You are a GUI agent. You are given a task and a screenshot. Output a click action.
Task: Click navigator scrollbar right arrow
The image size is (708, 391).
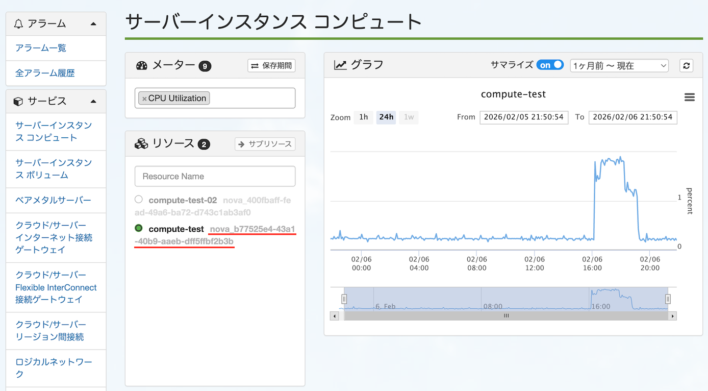coord(673,316)
